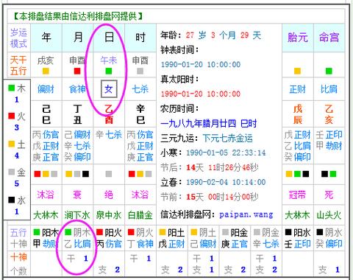Click the gray square beside 阳金
The image size is (353, 280).
(x=225, y=232)
